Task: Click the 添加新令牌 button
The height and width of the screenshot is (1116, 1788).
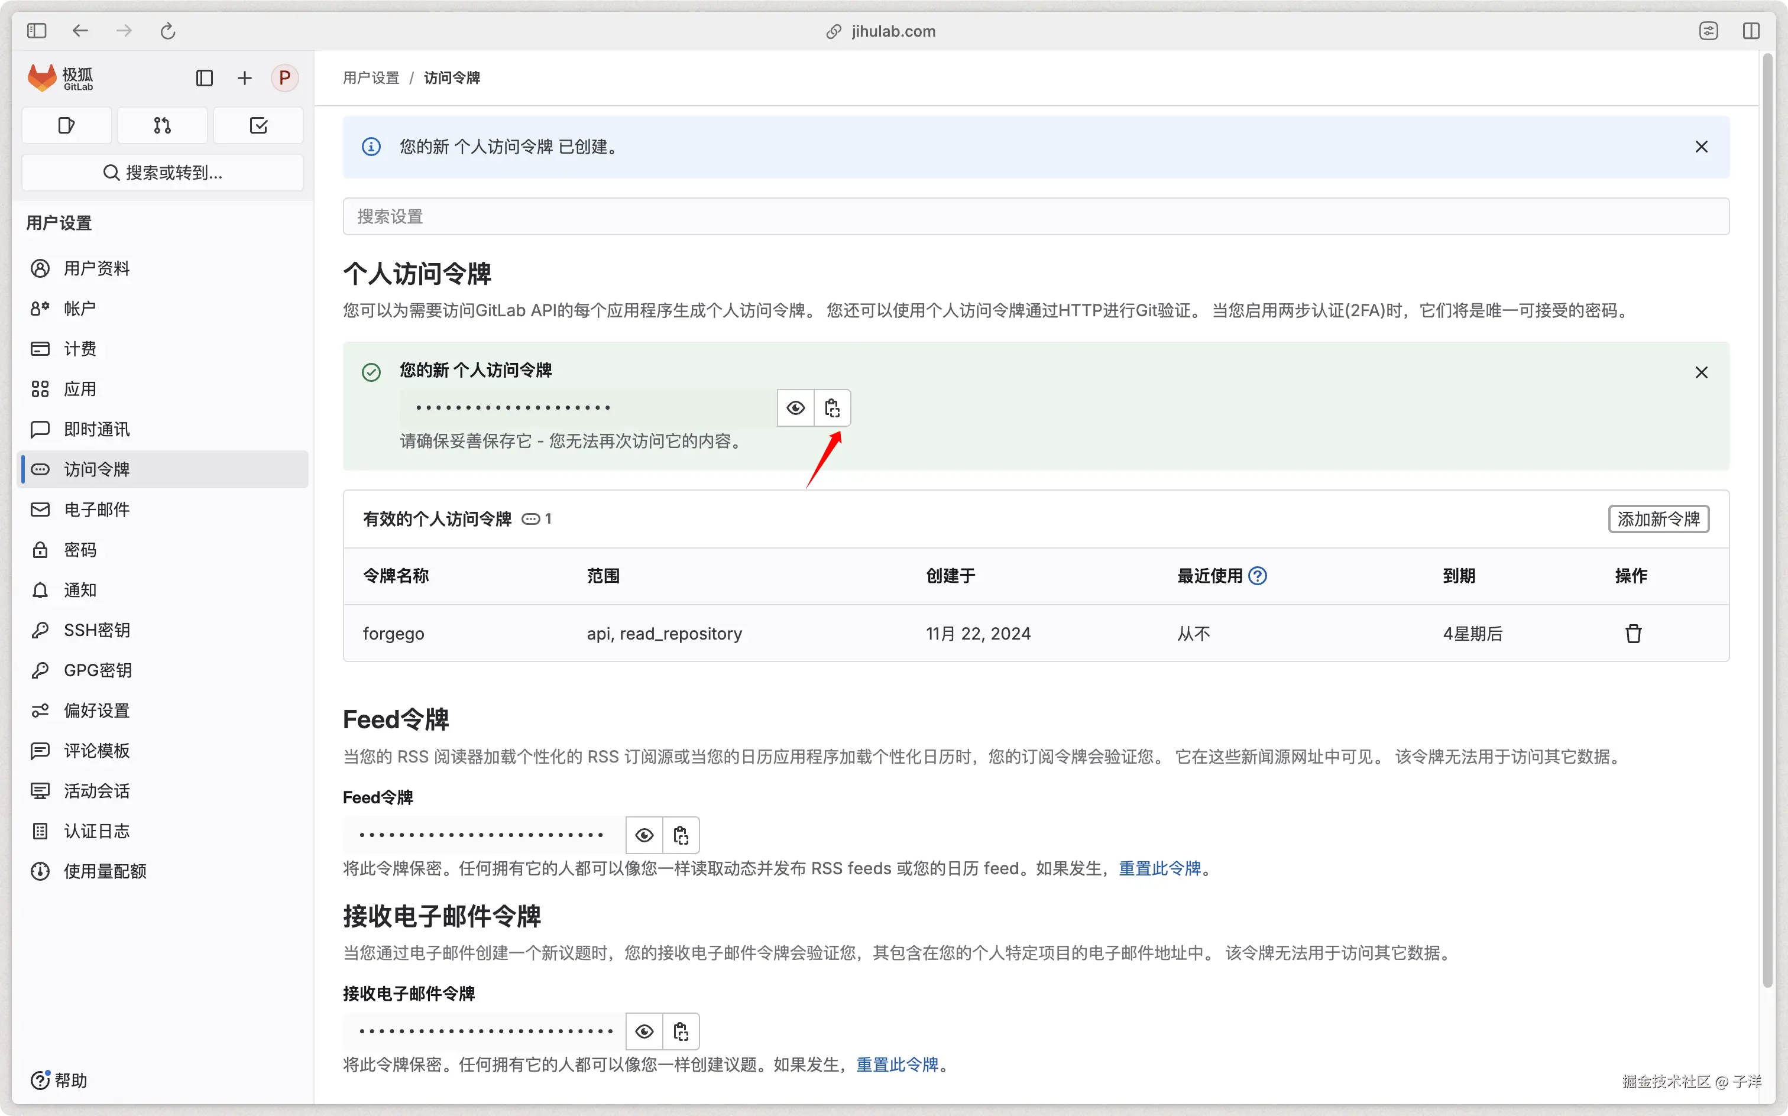Action: (1658, 519)
